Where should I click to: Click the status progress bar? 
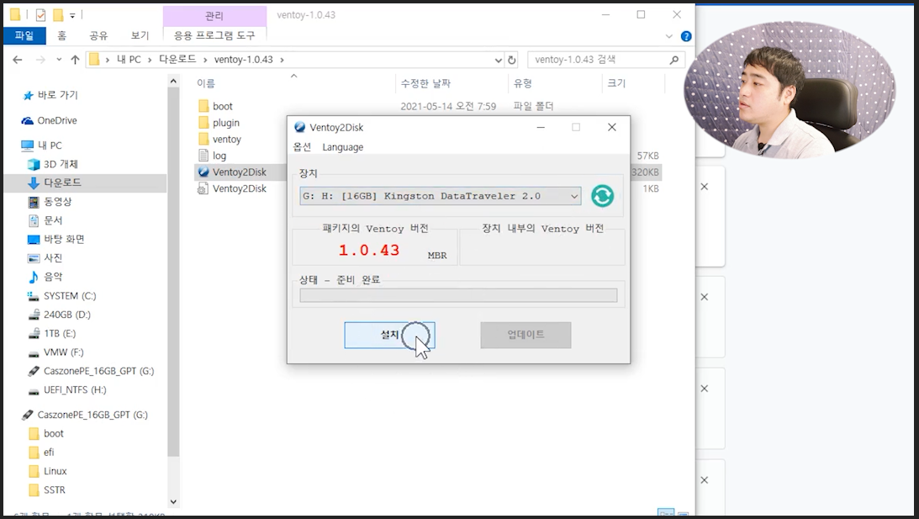[x=458, y=295]
